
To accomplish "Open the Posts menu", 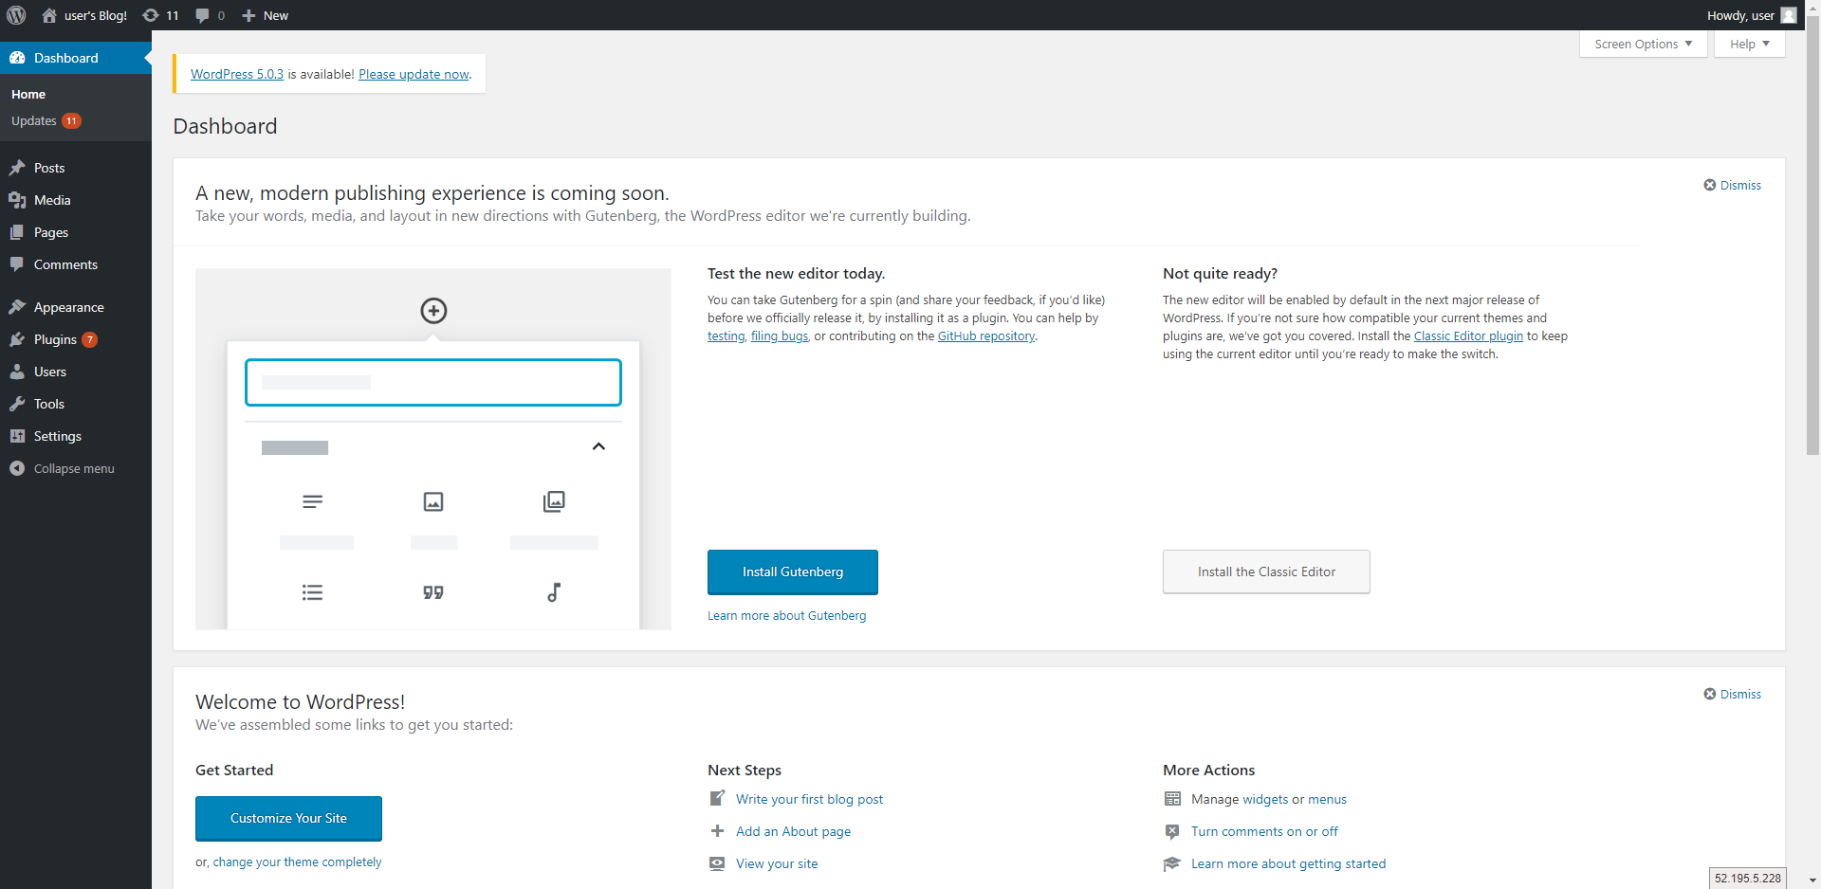I will coord(49,168).
